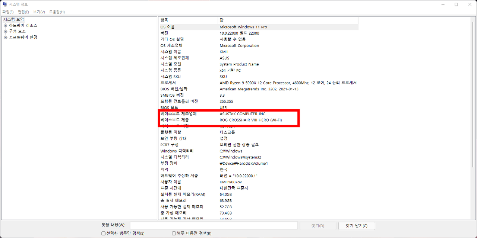This screenshot has width=477, height=238.
Task: Select the 버전 row label
Action: [164, 33]
